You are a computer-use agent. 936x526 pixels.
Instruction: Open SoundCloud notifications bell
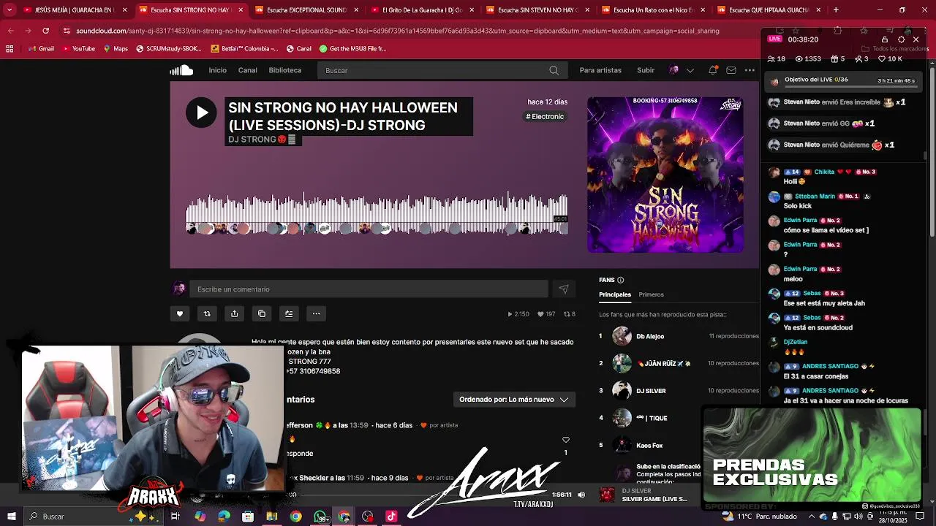coord(713,70)
